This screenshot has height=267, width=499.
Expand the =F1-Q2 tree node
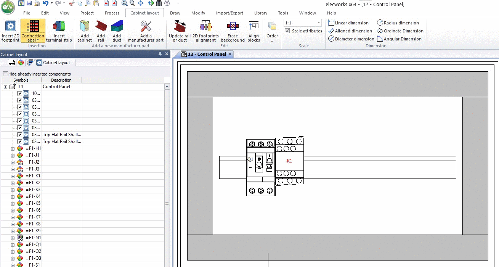[x=13, y=251]
